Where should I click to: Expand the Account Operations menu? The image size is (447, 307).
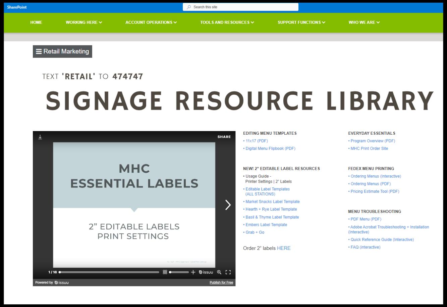tap(151, 23)
